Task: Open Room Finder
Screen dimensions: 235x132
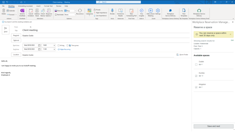Action: tap(182, 55)
